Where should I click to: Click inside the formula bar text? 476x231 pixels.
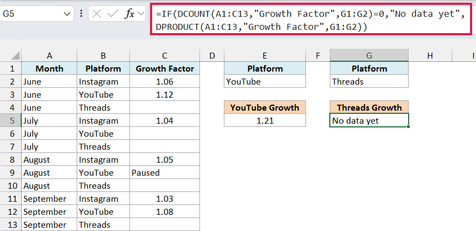pyautogui.click(x=310, y=20)
